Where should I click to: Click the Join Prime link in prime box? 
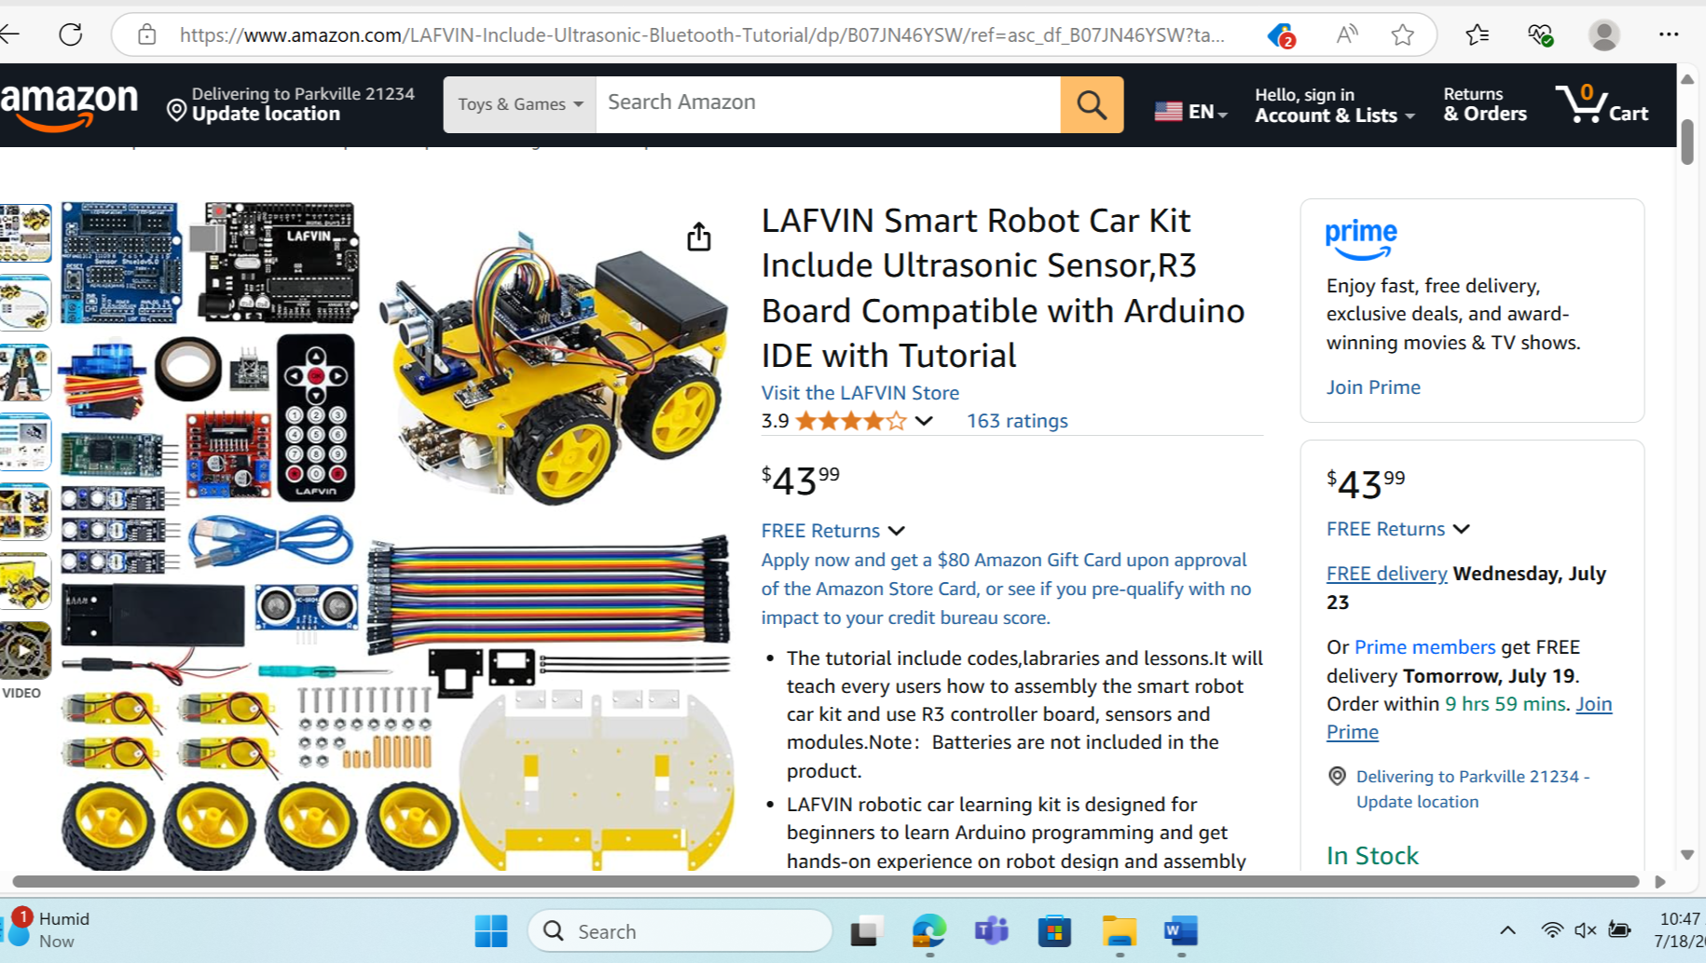(x=1373, y=387)
